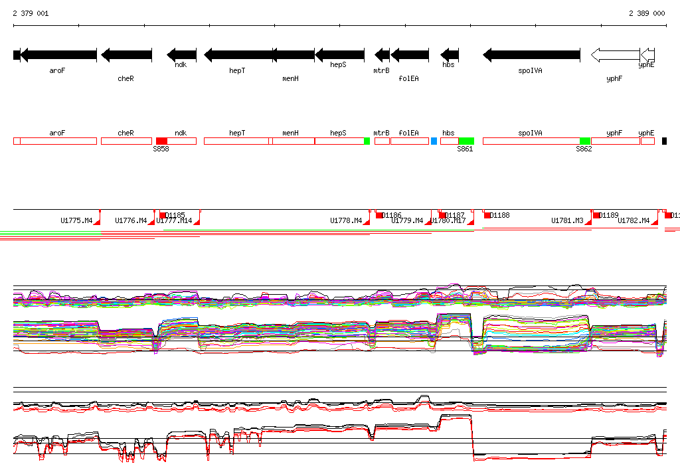The height and width of the screenshot is (474, 680).
Task: Select the black square ending the red track
Action: [x=664, y=141]
